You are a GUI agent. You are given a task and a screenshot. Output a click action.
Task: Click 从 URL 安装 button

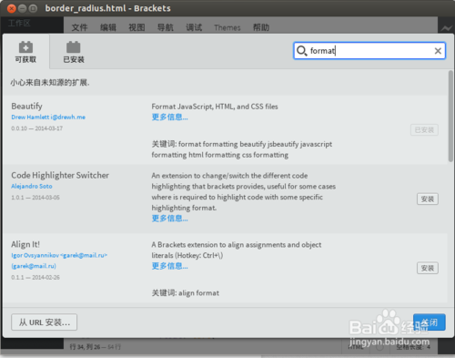[45, 322]
